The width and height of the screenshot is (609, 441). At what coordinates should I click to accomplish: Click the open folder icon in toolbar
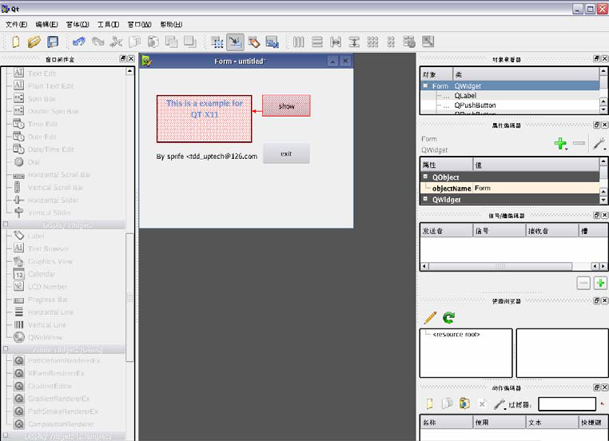coord(34,42)
